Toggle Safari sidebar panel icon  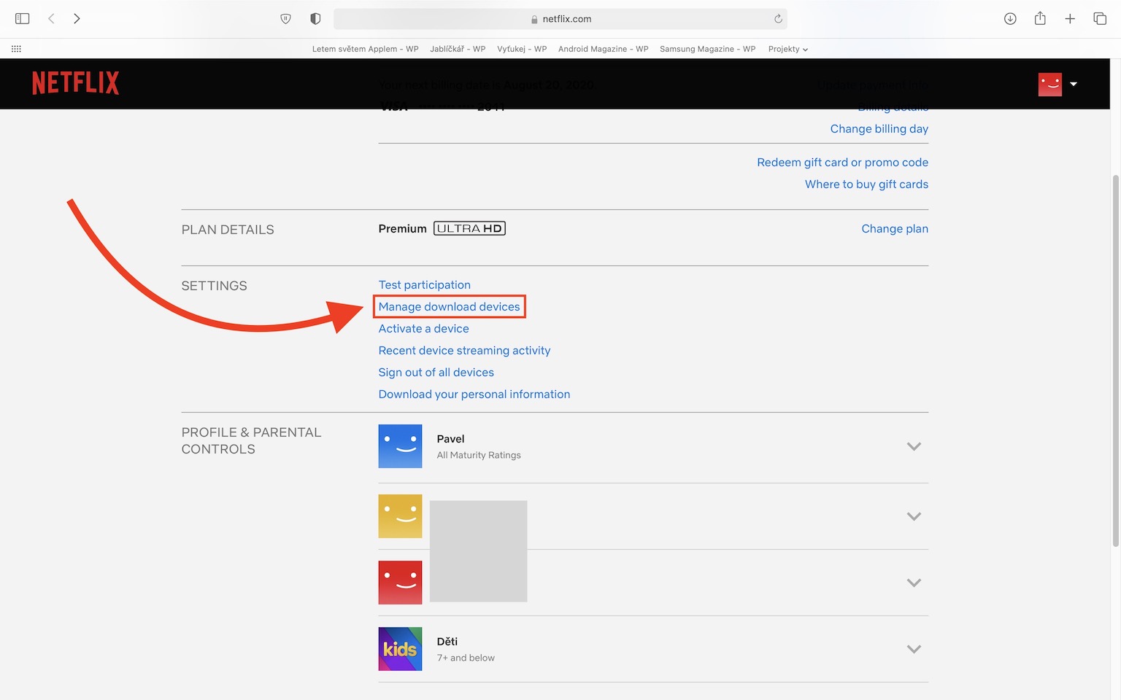23,19
